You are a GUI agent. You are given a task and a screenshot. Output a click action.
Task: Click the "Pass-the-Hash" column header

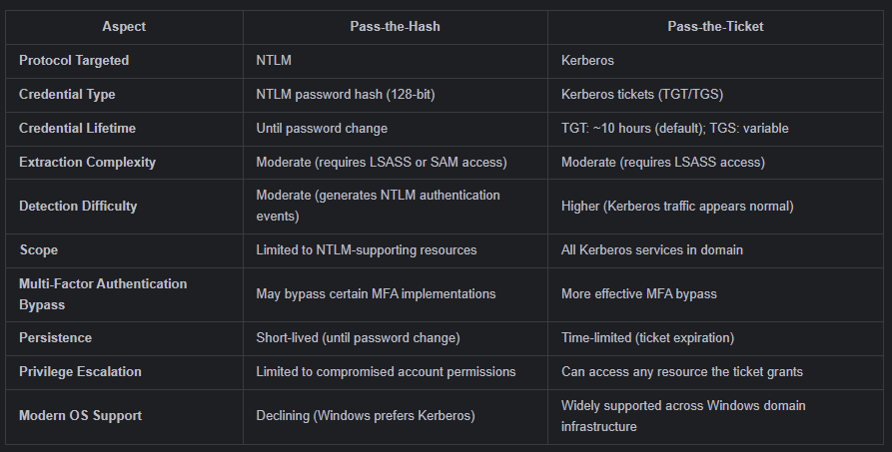[x=396, y=27]
